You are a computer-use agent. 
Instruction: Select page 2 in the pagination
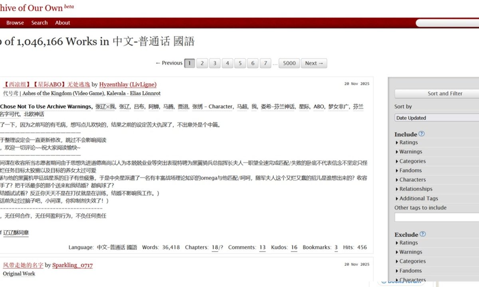coord(202,63)
